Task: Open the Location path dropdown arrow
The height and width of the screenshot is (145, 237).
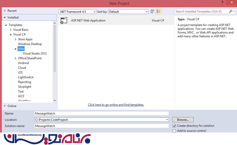Action: pyautogui.click(x=167, y=120)
